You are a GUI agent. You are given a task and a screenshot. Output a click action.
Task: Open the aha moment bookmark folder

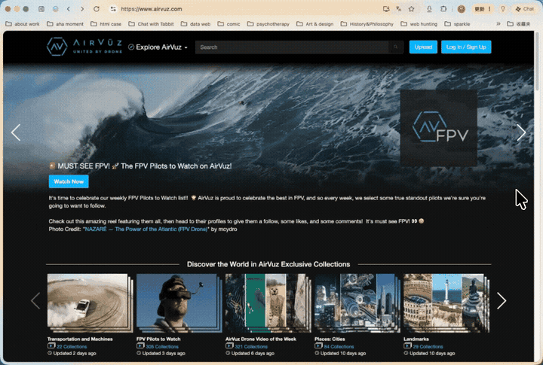click(65, 24)
